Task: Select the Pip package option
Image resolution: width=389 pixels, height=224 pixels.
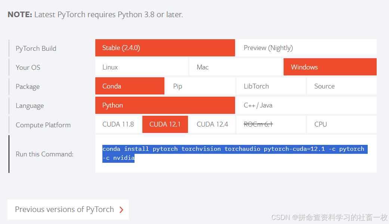Action: pos(200,86)
